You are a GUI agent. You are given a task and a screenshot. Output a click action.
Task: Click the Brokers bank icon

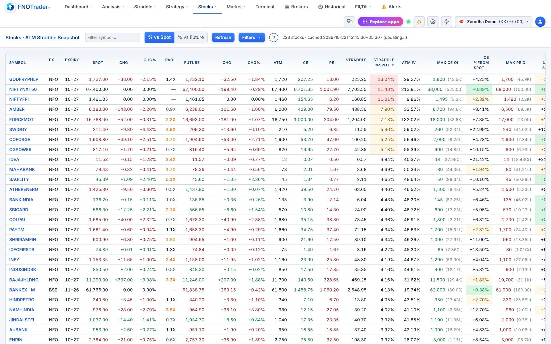[287, 7]
